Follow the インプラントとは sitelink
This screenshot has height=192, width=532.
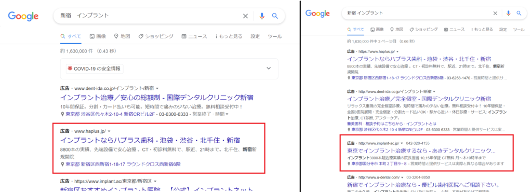coord(421,124)
